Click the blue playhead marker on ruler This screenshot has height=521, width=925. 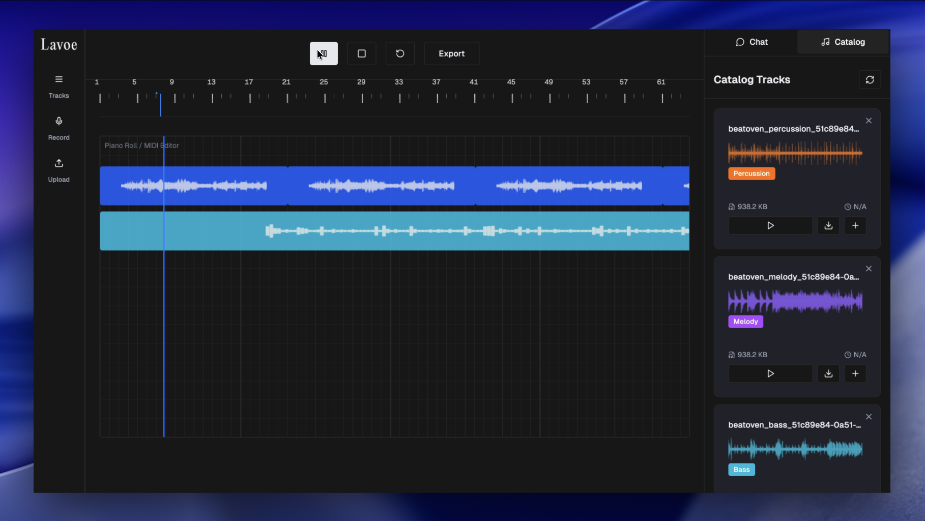(x=160, y=104)
